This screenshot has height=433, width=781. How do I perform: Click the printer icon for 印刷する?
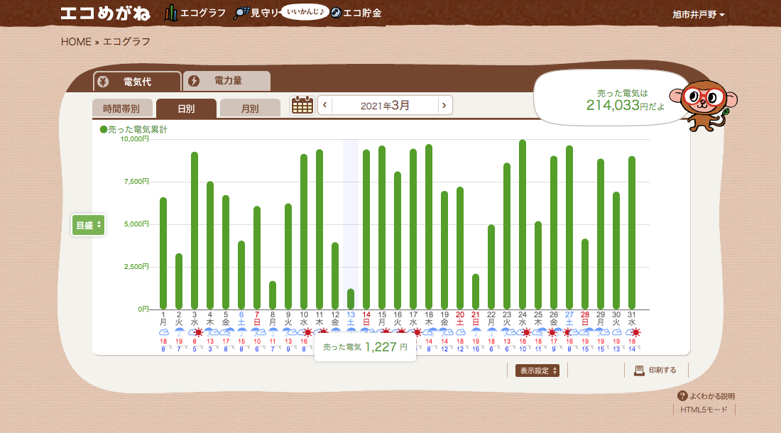click(639, 371)
